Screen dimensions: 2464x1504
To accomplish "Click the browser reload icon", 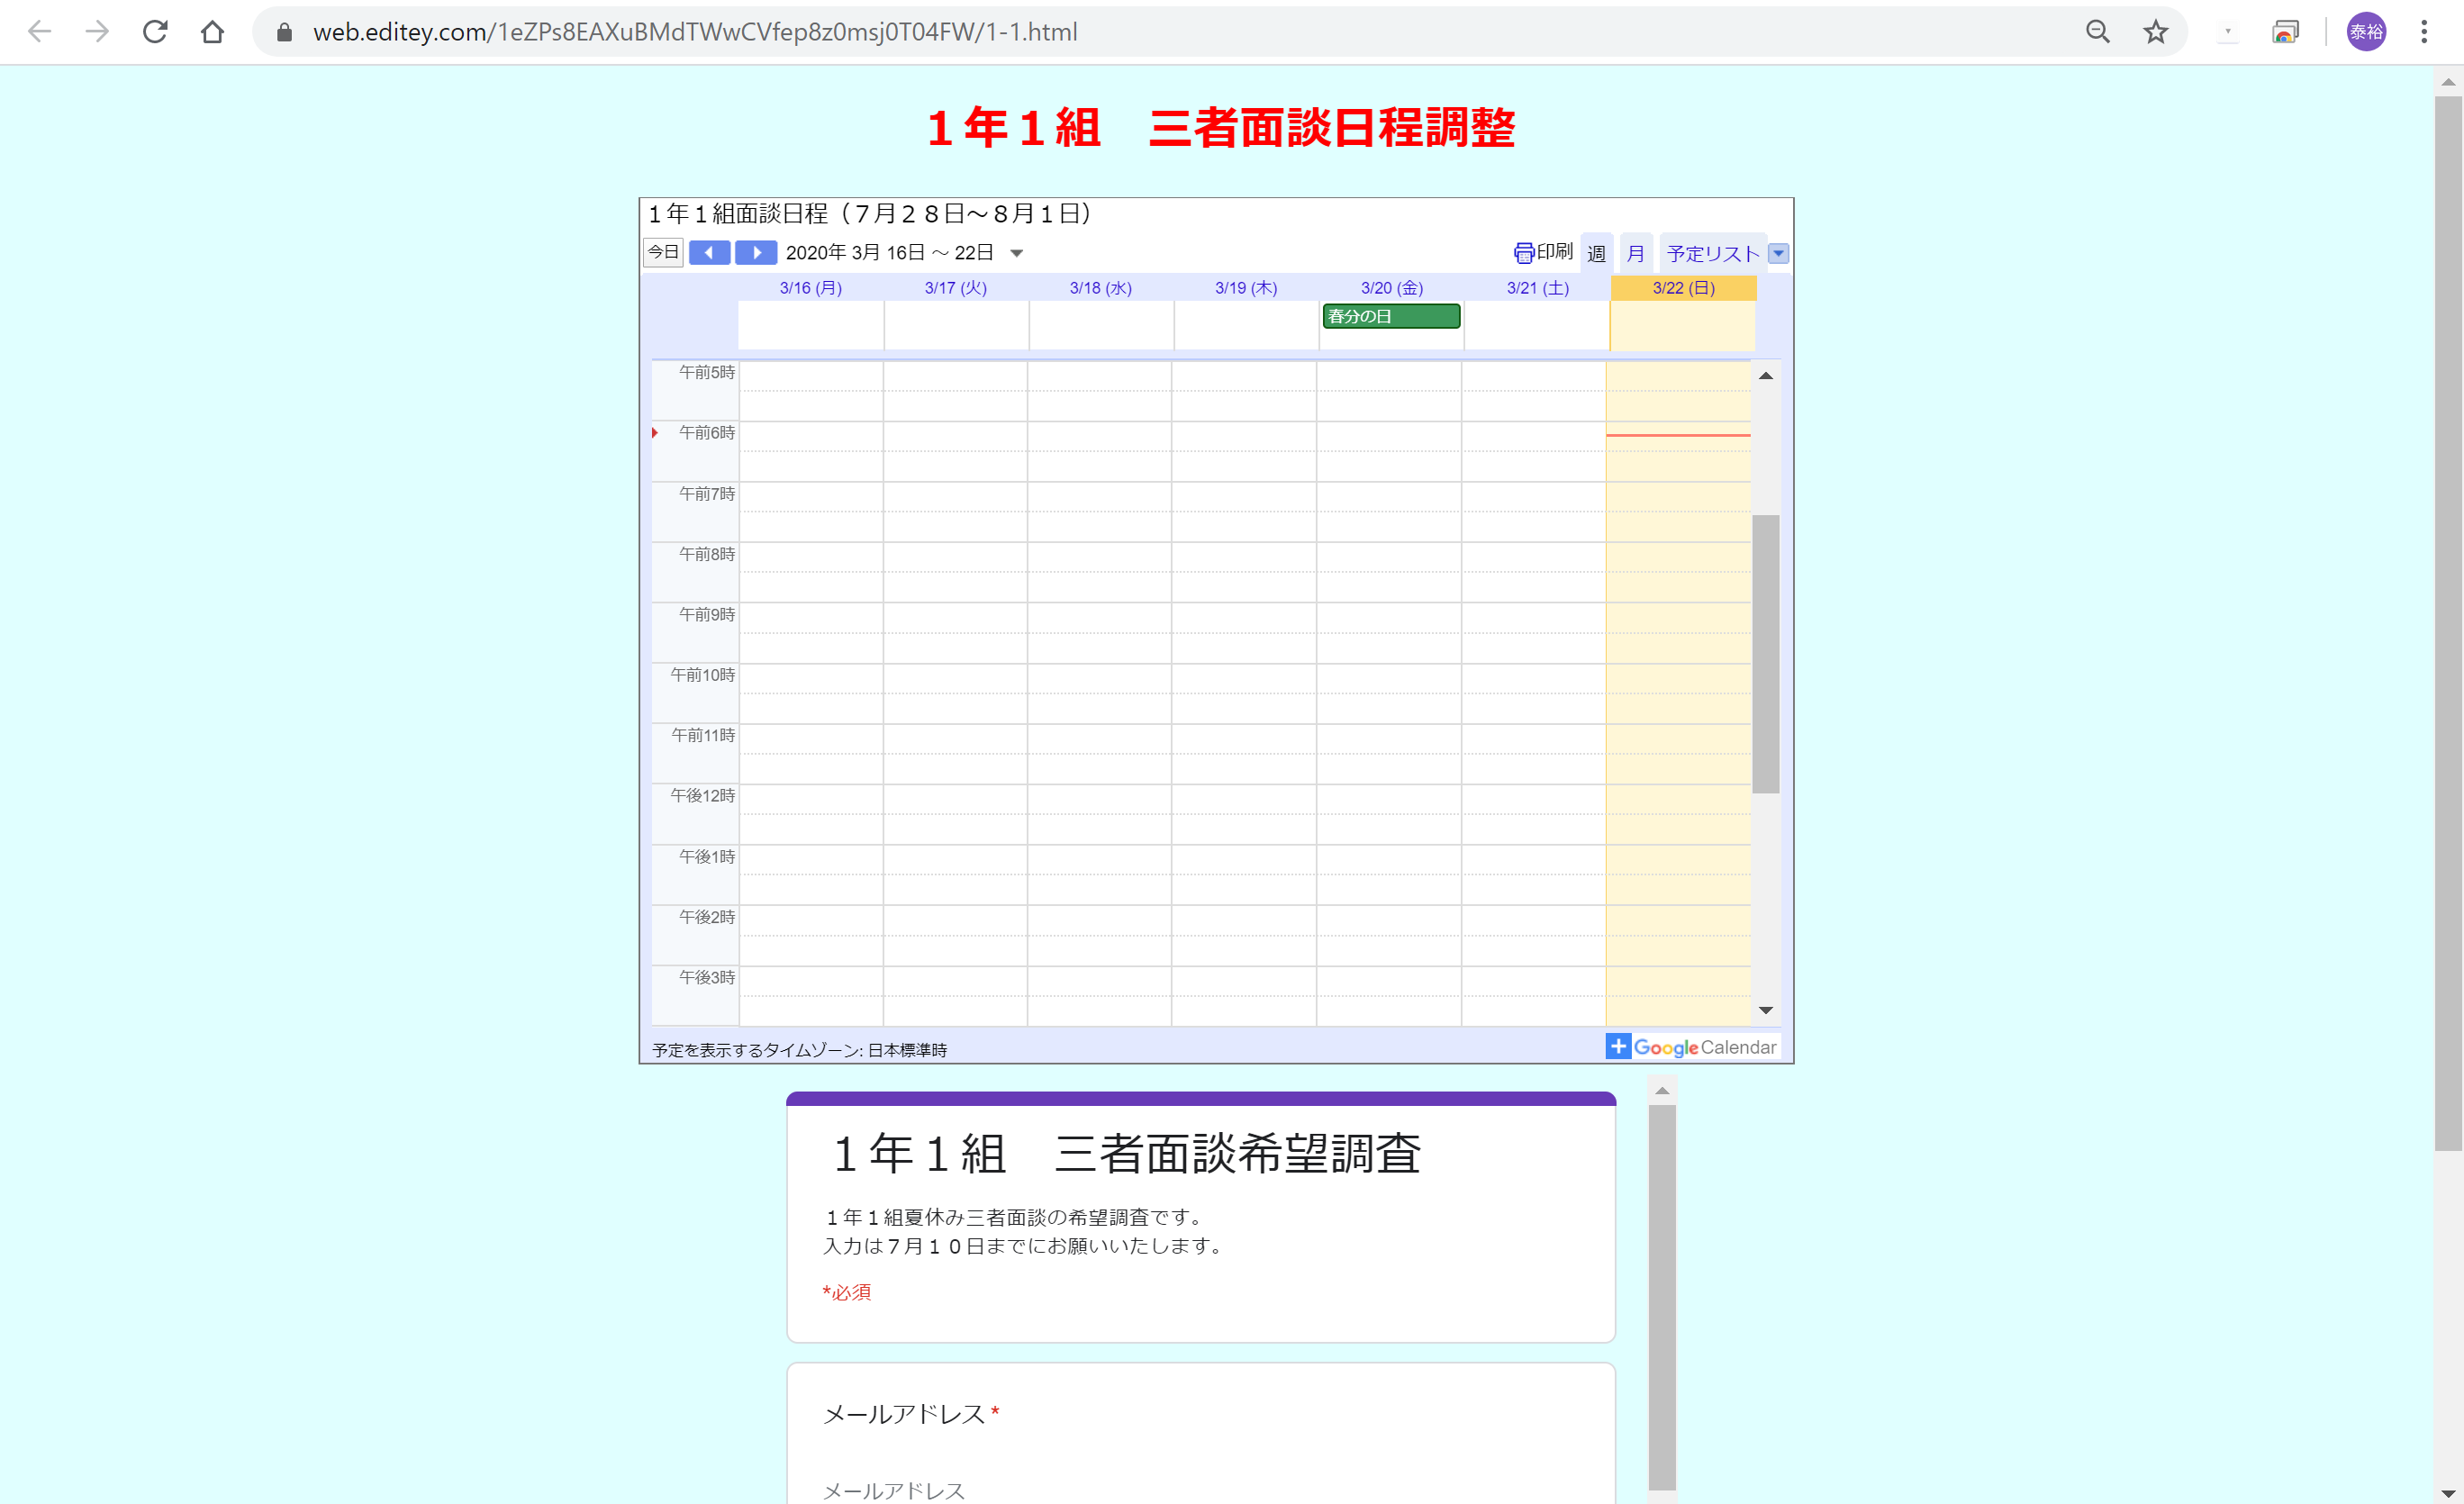I will (155, 32).
